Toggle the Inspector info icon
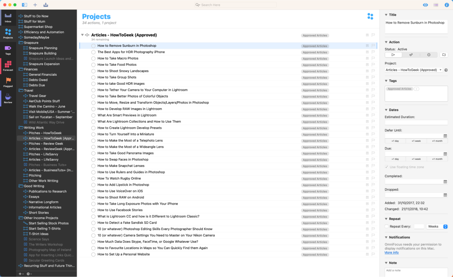453x277 pixels. pyautogui.click(x=447, y=5)
